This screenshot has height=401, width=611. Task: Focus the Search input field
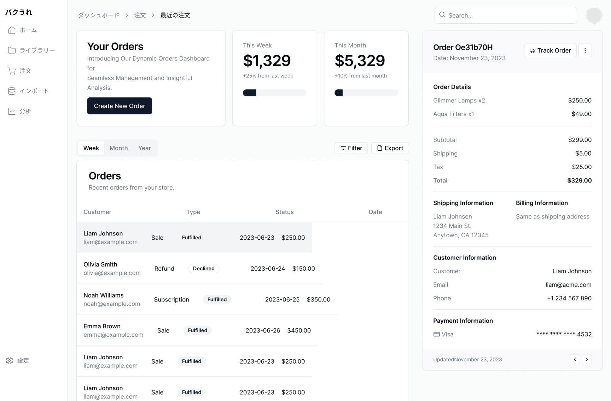click(x=509, y=15)
